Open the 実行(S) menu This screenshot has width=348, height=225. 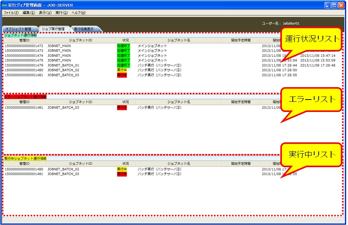[x=61, y=13]
